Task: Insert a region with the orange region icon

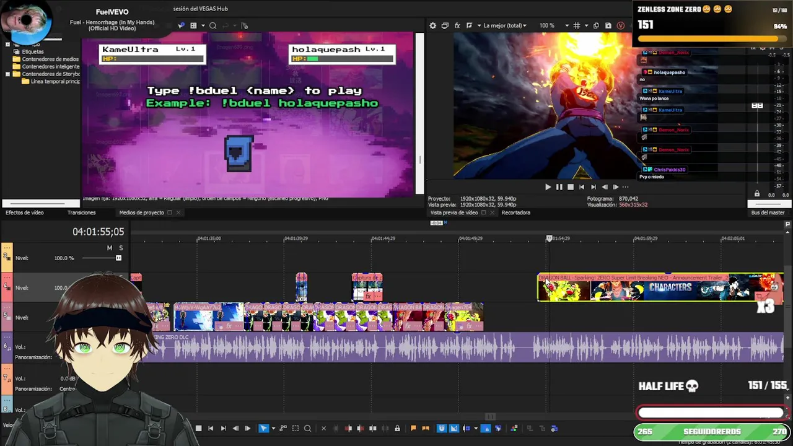Action: point(425,428)
